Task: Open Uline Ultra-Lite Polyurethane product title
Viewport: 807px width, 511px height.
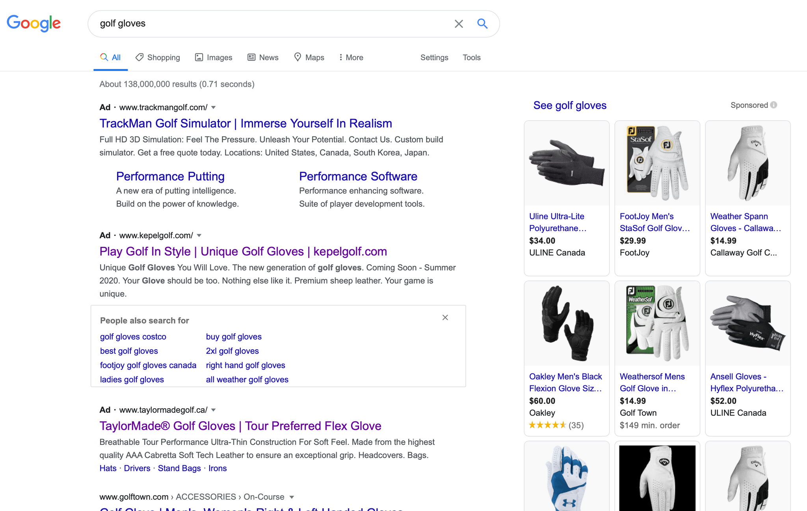Action: [558, 222]
